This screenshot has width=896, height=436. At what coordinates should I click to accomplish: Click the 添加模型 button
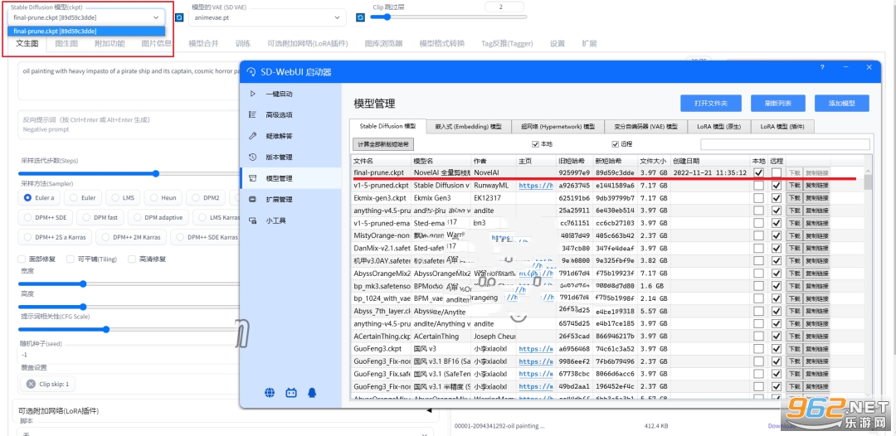[842, 104]
